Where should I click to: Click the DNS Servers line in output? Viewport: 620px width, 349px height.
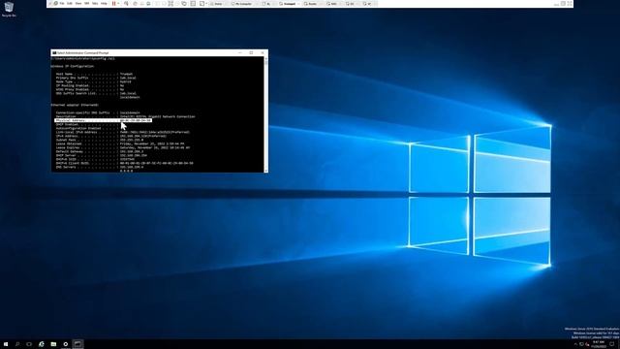point(100,167)
